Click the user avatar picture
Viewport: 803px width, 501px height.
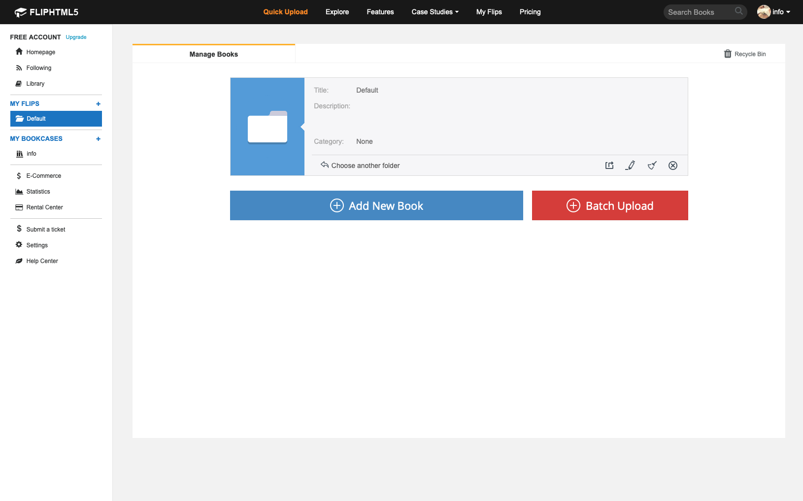coord(764,12)
